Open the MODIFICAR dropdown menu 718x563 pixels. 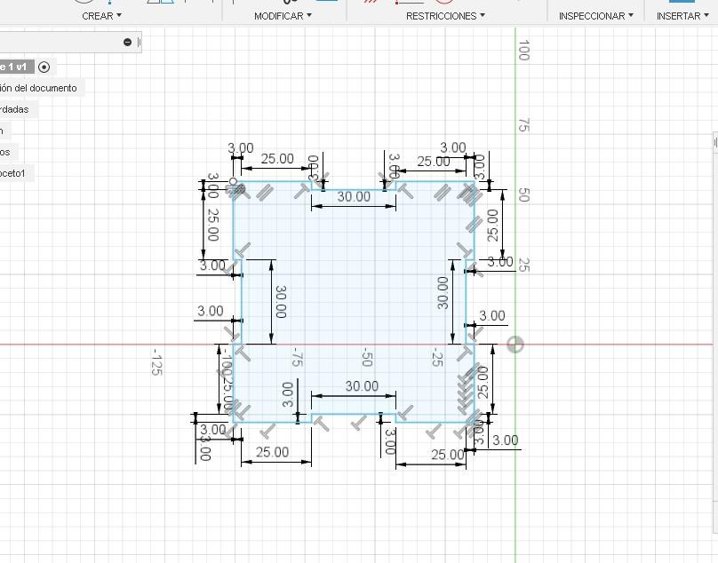click(283, 16)
